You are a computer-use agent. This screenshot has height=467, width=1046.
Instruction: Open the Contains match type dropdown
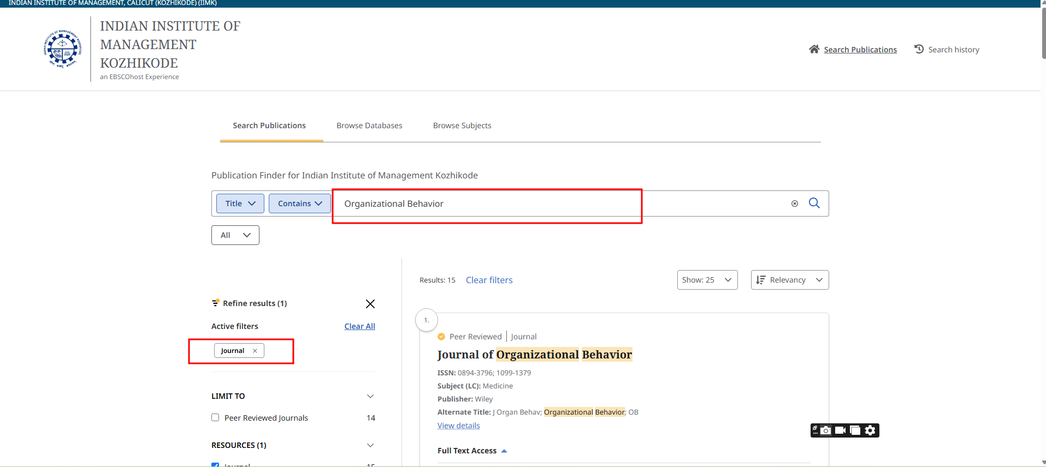click(299, 203)
